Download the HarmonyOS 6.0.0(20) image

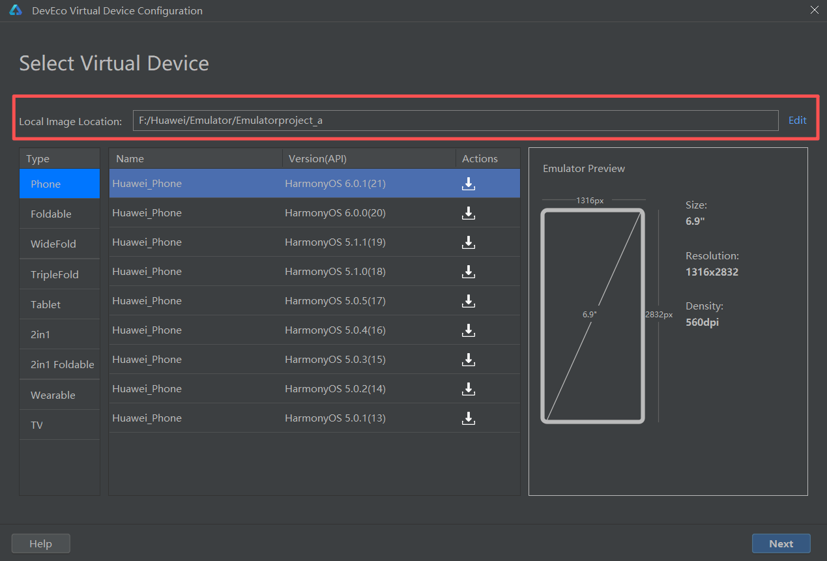pos(468,213)
